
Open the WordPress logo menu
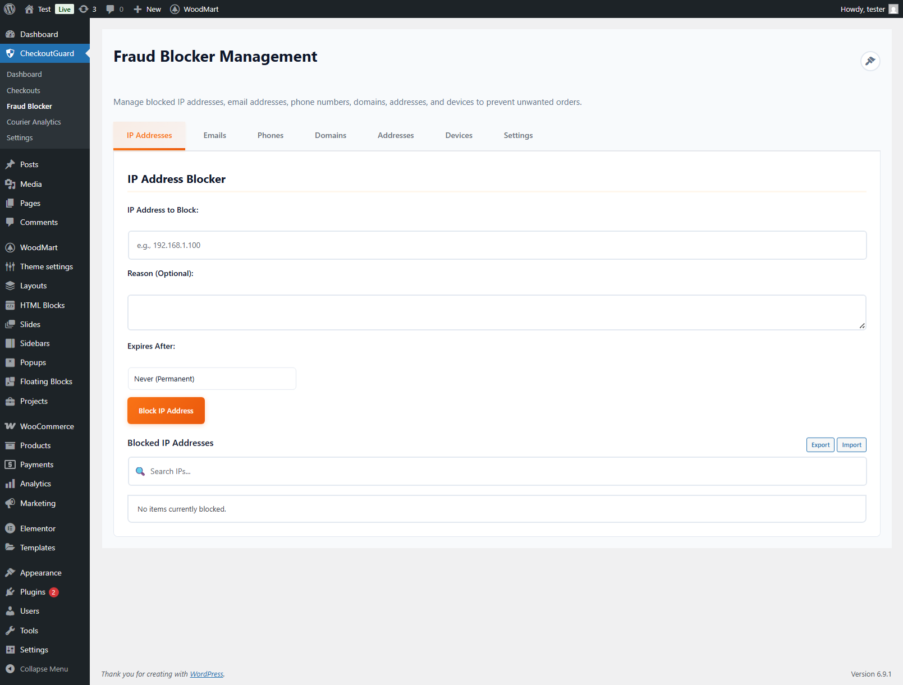tap(10, 9)
